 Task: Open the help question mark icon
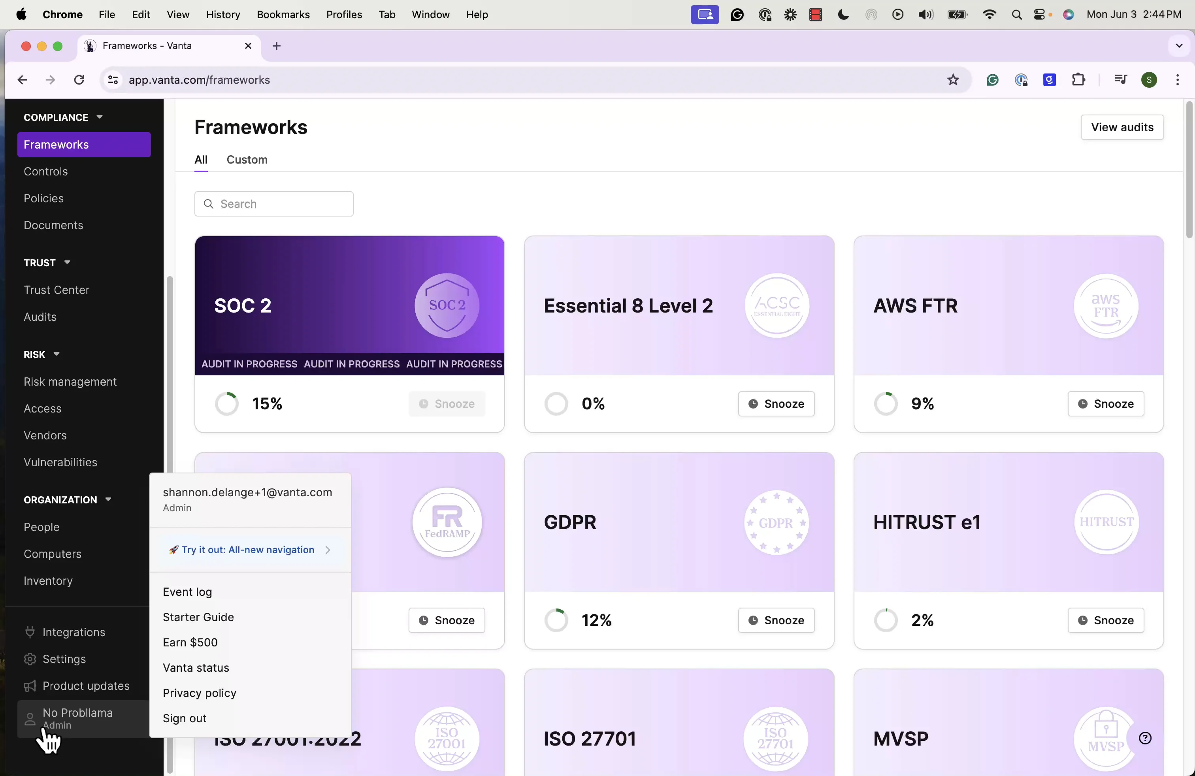[x=1145, y=738]
